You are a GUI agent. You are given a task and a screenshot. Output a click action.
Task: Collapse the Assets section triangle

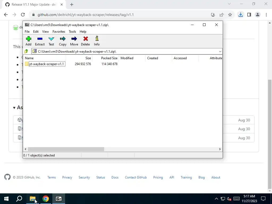(x=14, y=108)
